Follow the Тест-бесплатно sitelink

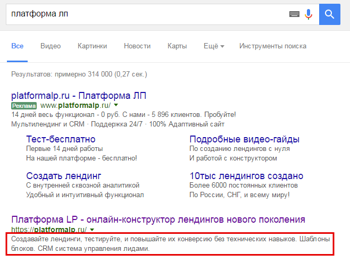(61, 139)
